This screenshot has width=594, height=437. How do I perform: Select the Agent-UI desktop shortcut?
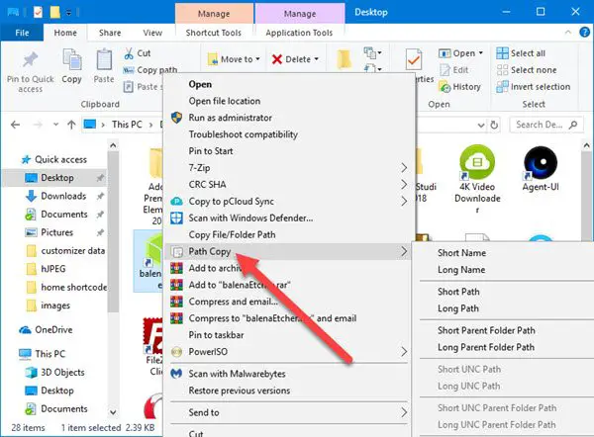pyautogui.click(x=541, y=169)
